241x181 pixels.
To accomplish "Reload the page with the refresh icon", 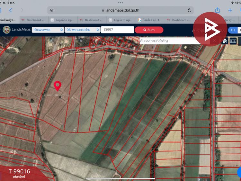I will [x=189, y=10].
